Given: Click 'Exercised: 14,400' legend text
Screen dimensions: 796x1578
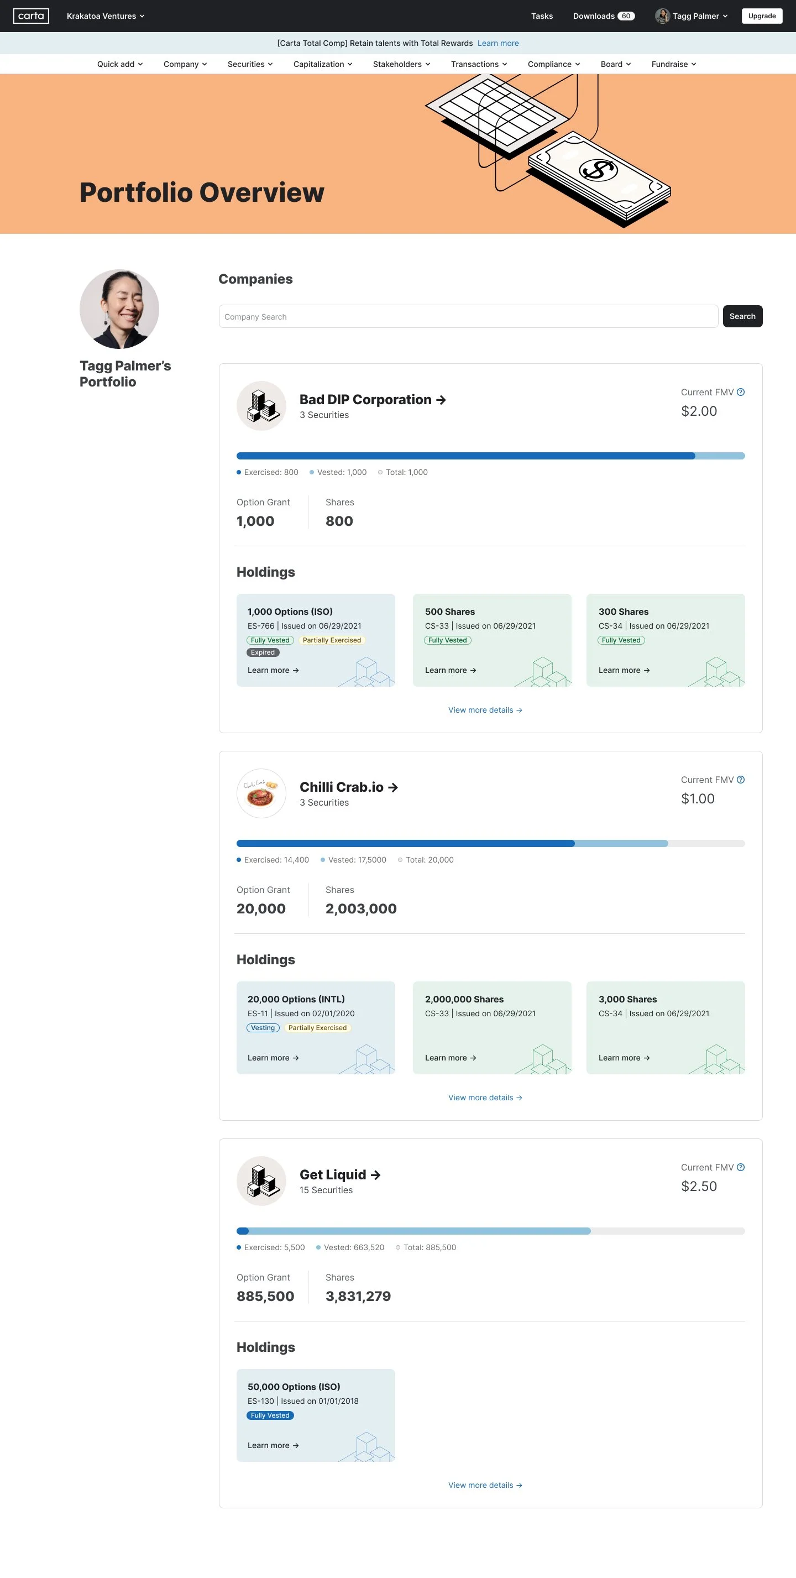Looking at the screenshot, I should coord(276,860).
